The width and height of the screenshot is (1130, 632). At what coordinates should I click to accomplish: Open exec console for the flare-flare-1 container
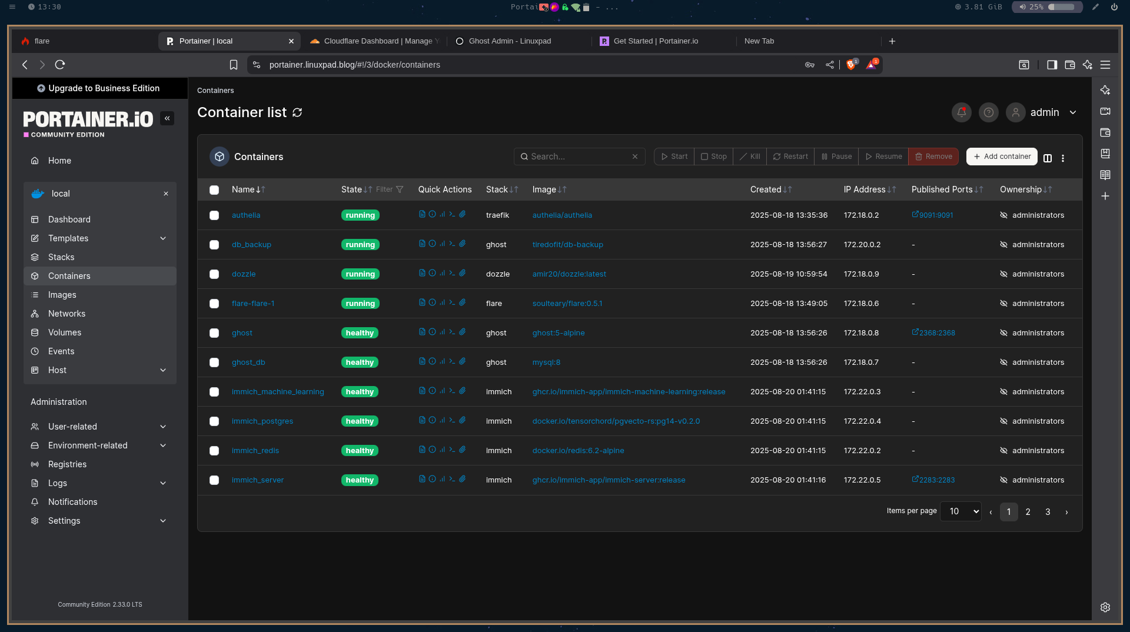coord(452,302)
